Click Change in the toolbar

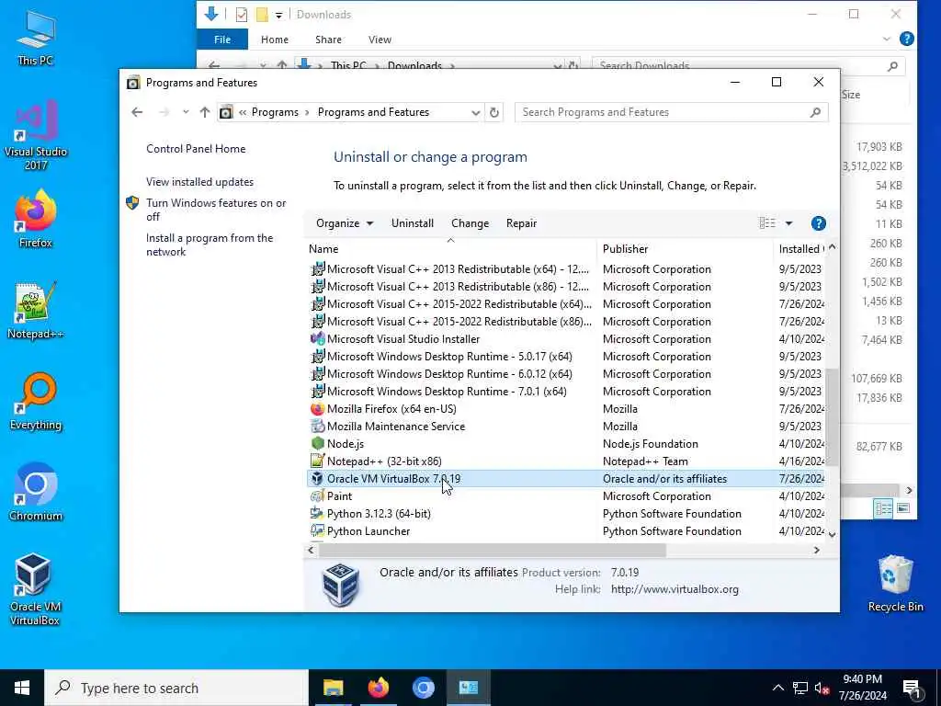(x=470, y=223)
